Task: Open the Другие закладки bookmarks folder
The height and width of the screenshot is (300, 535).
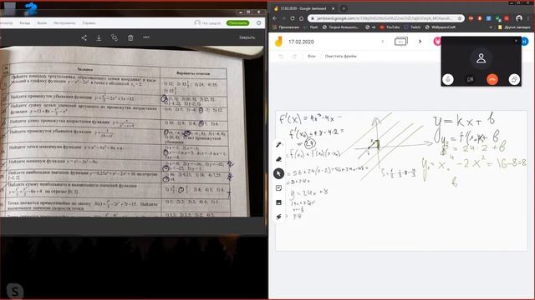Action: pos(514,27)
